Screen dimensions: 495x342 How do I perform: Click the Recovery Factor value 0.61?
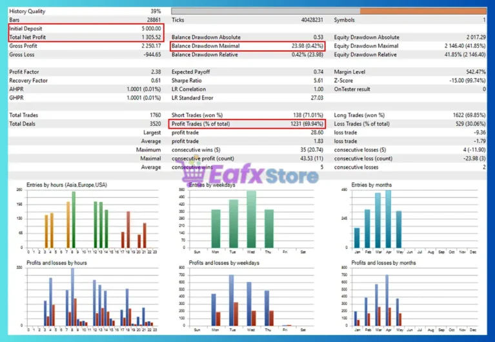(x=156, y=81)
